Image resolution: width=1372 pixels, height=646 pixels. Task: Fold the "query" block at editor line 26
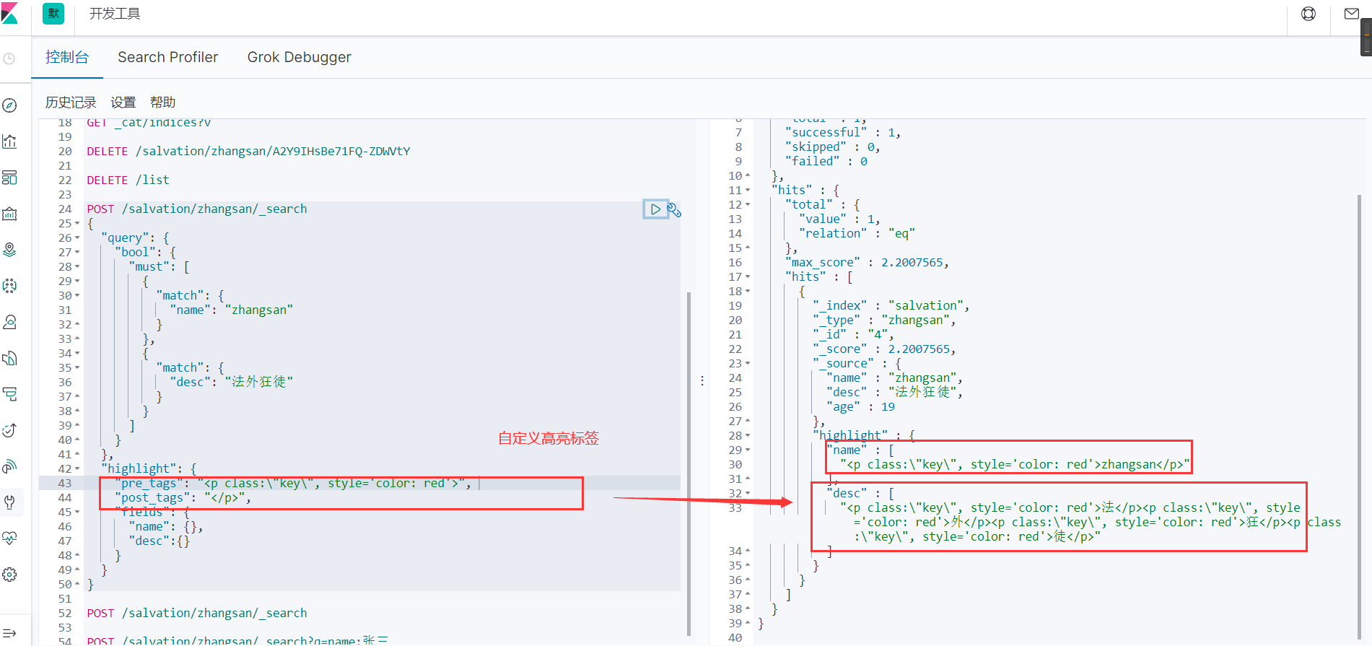[x=77, y=238]
